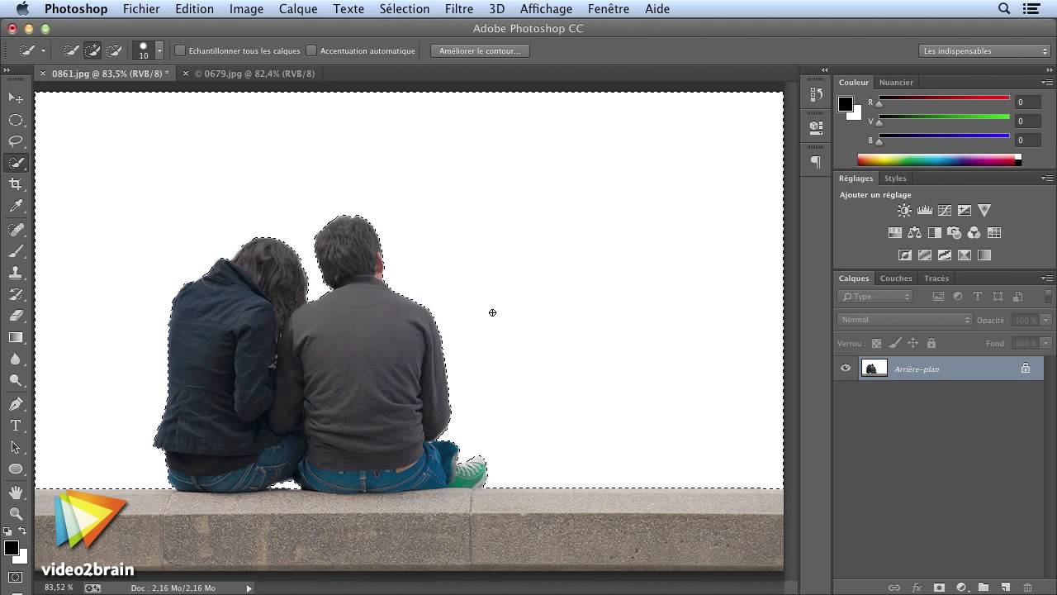The width and height of the screenshot is (1057, 595).
Task: Switch to the Tracés tab
Action: (936, 278)
